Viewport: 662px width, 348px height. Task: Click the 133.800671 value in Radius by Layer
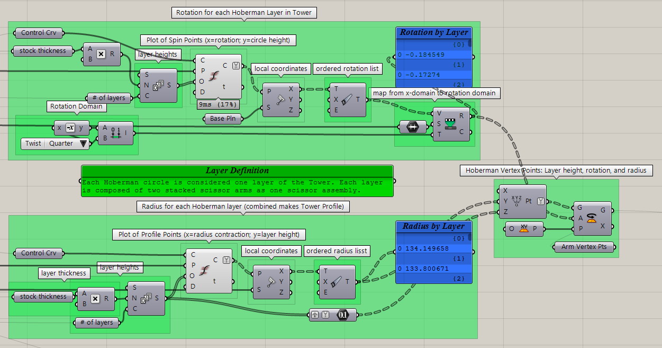(x=427, y=269)
